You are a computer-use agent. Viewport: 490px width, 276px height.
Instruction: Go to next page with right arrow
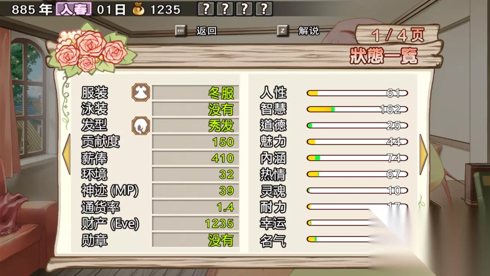tap(423, 154)
